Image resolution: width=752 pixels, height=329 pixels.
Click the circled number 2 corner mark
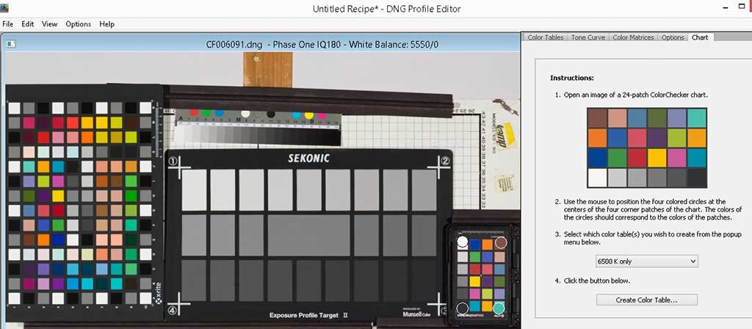pyautogui.click(x=445, y=161)
